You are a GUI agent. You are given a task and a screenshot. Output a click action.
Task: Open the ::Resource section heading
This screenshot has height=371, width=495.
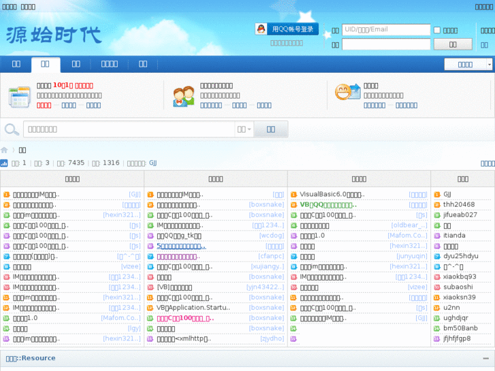coord(31,358)
